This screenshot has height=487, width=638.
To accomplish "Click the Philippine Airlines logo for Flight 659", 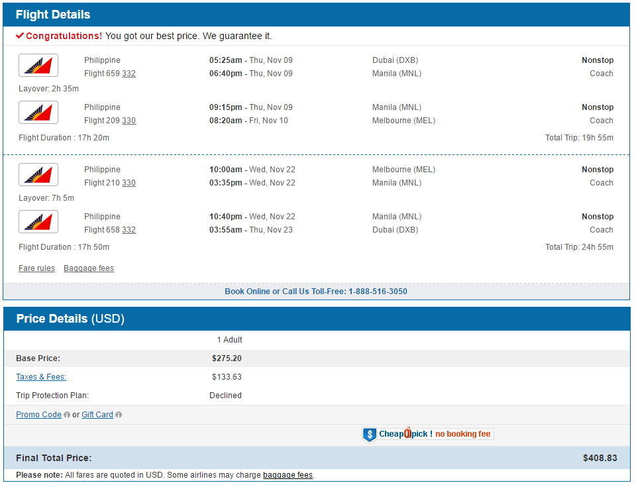I will [38, 65].
